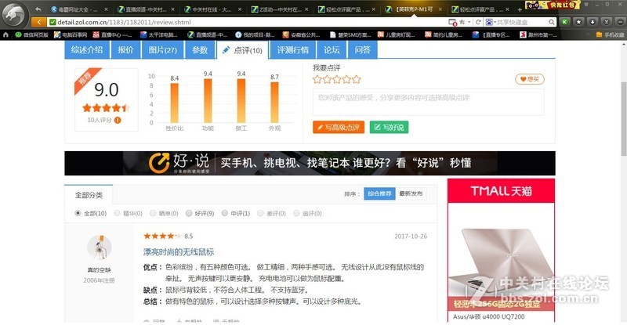Close the Z活动—中关村在线 tab
627x325 pixels.
coord(306,9)
